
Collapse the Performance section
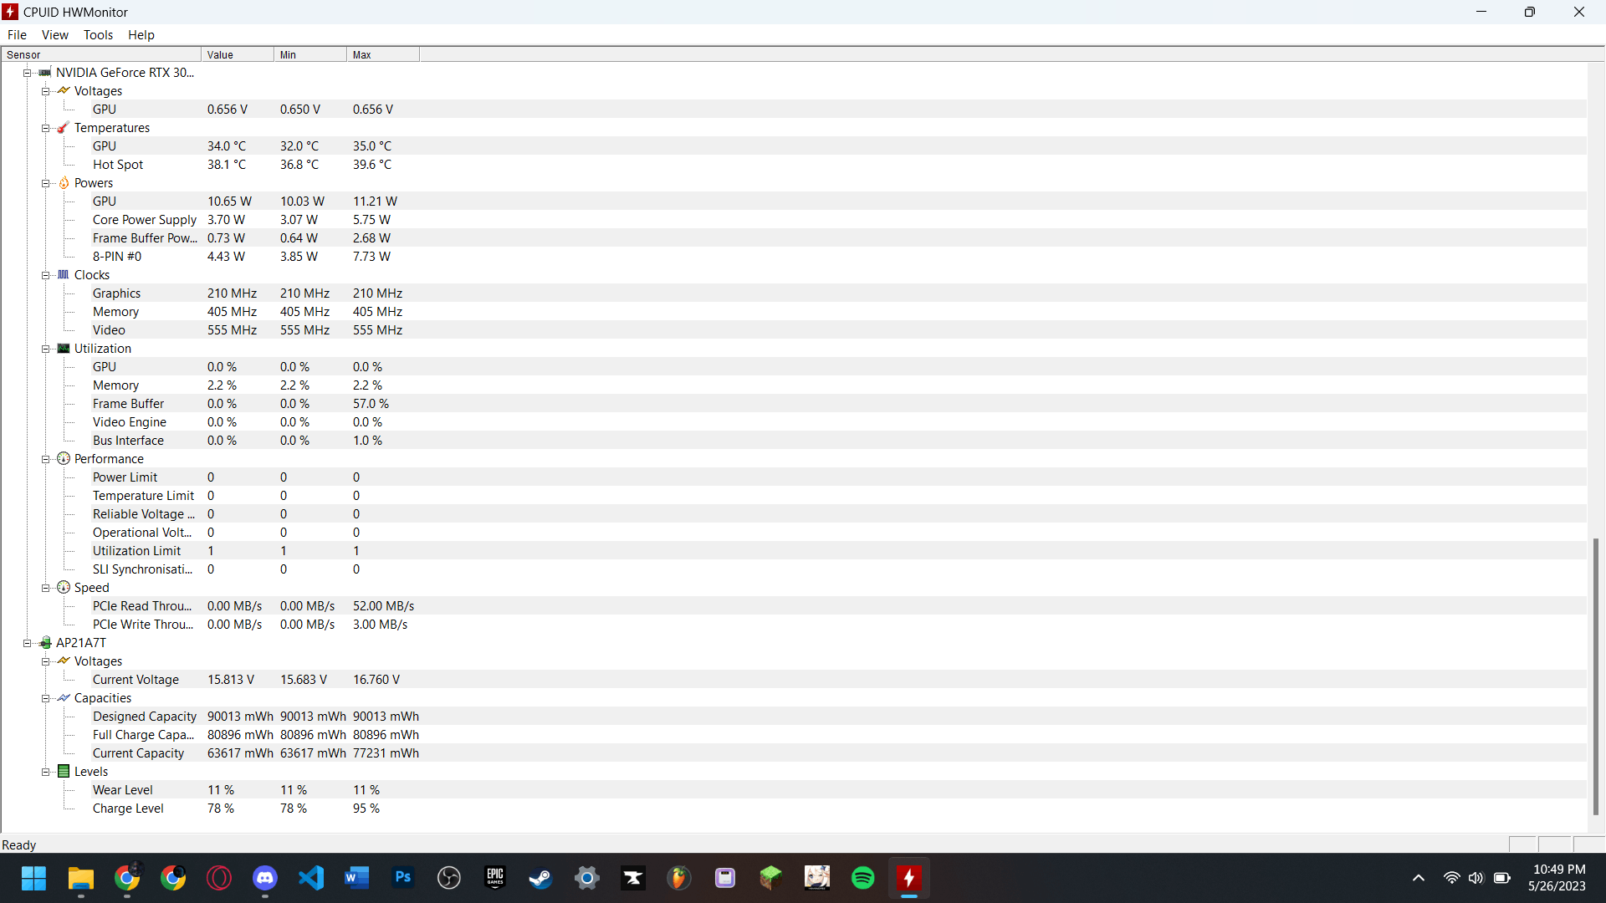pyautogui.click(x=46, y=459)
